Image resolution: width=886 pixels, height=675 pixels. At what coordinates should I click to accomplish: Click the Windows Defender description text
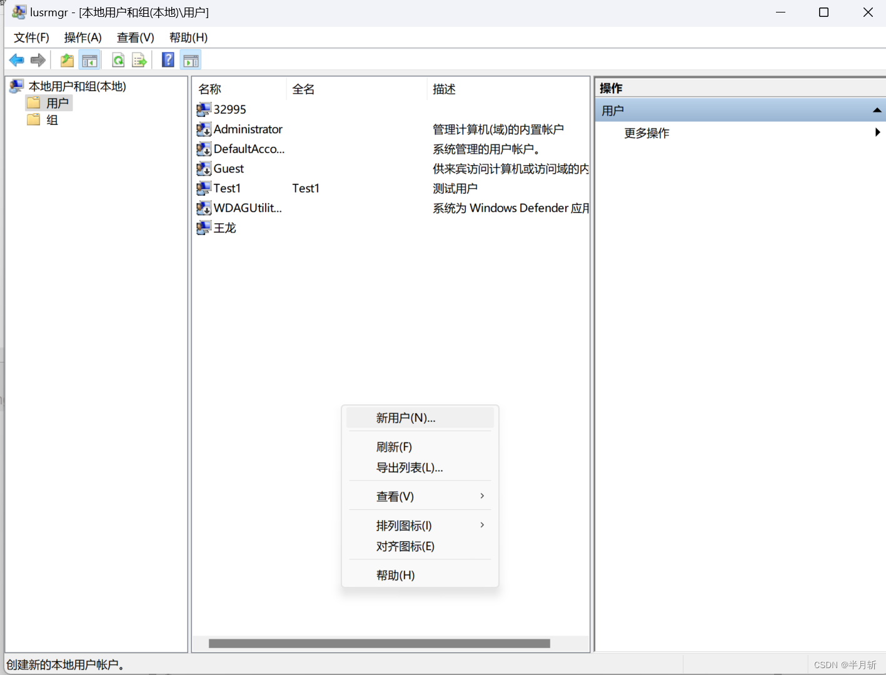tap(511, 208)
